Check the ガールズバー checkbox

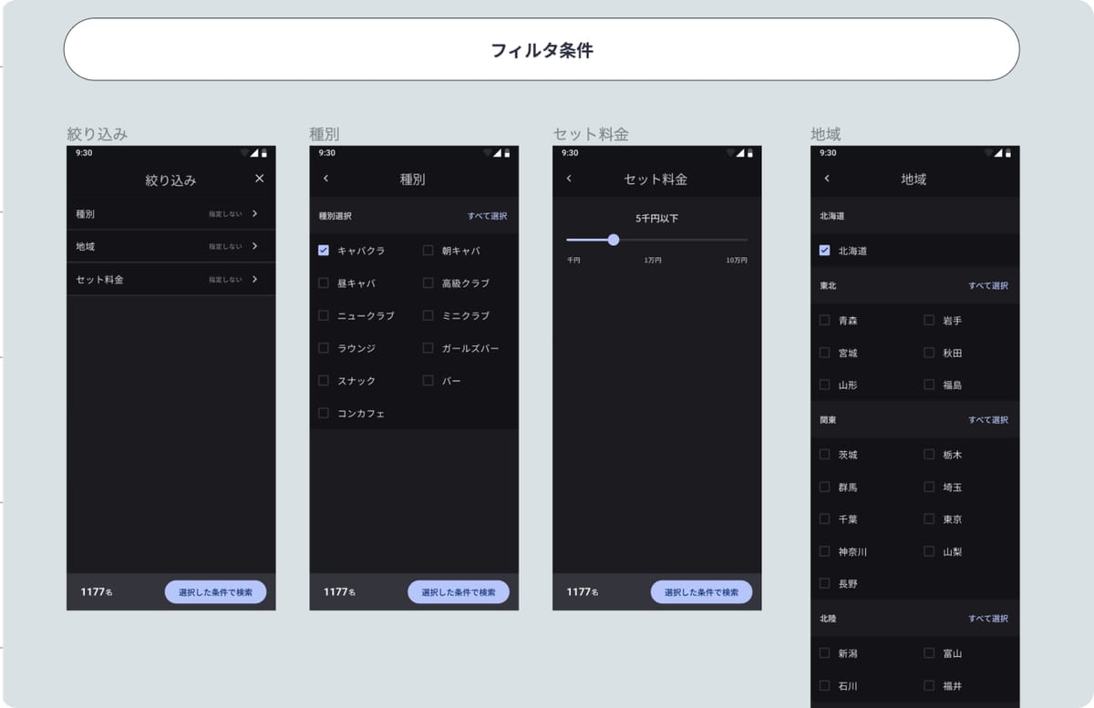[x=428, y=348]
